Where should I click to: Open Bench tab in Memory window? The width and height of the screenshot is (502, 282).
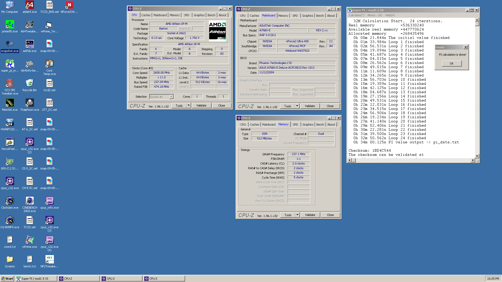pos(320,125)
